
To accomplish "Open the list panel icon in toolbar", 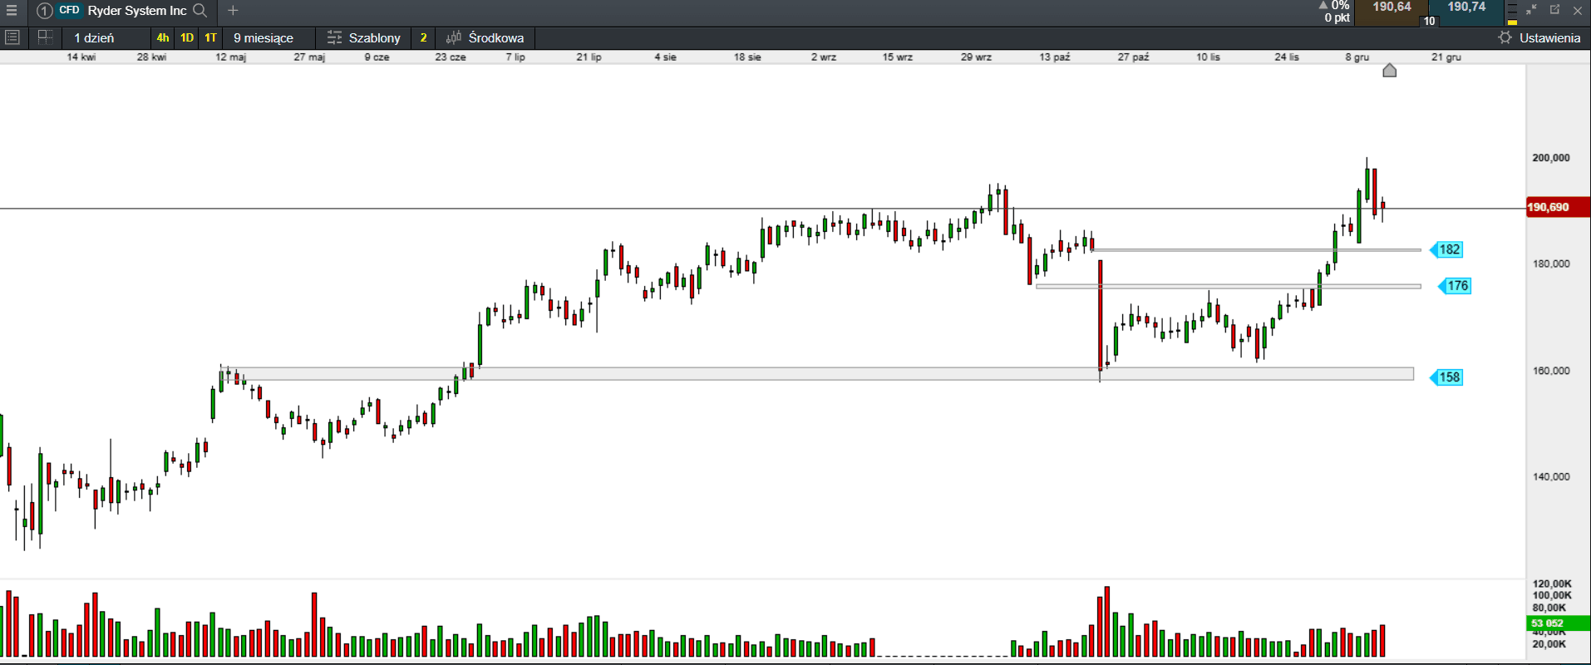I will click(x=12, y=37).
